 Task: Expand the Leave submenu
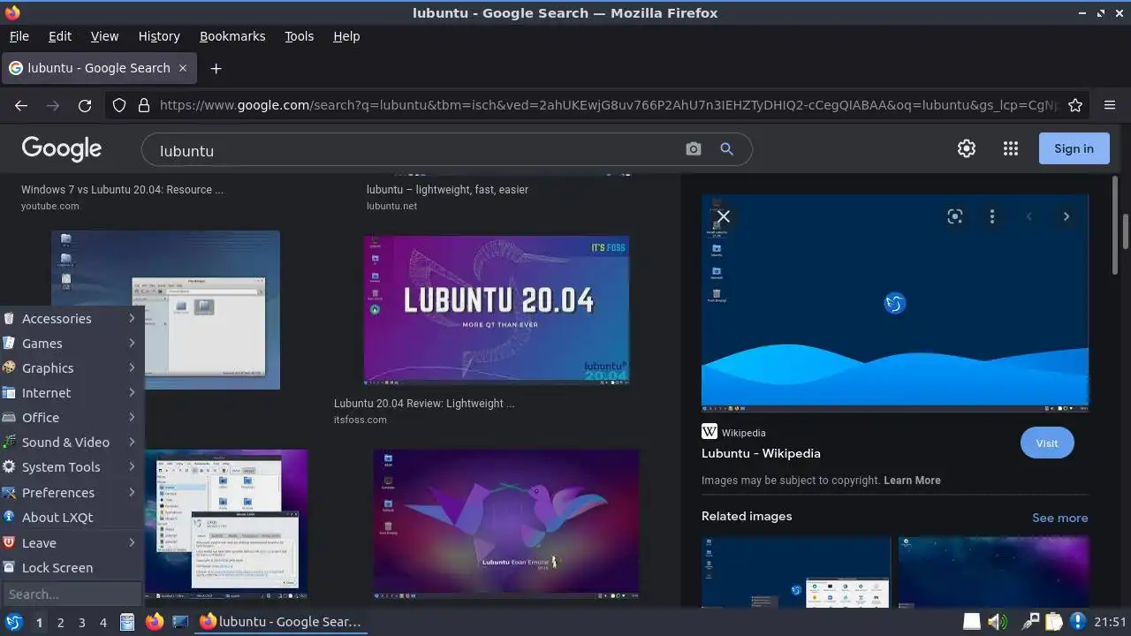(x=72, y=542)
